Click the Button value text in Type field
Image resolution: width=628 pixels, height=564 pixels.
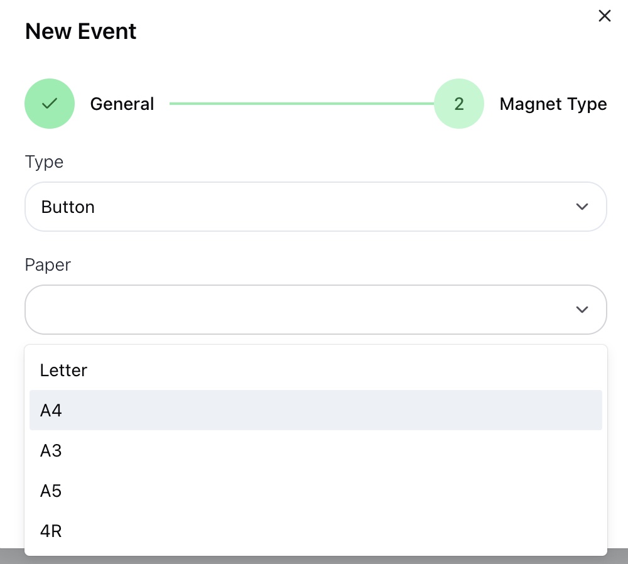[x=68, y=207]
